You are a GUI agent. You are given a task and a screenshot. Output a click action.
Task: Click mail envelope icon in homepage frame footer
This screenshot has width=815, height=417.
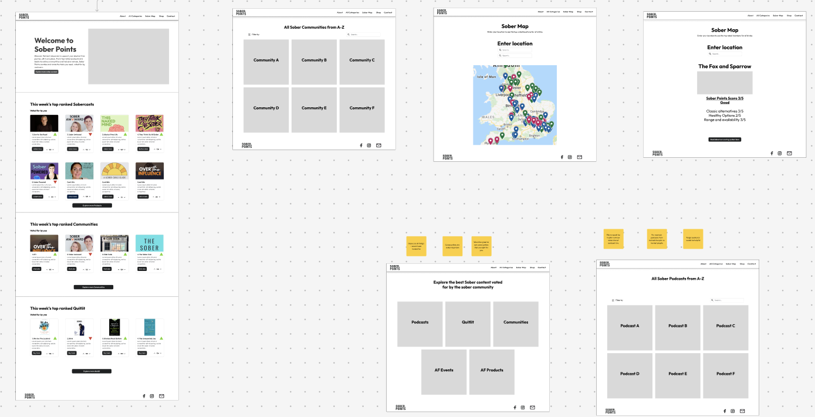point(161,396)
